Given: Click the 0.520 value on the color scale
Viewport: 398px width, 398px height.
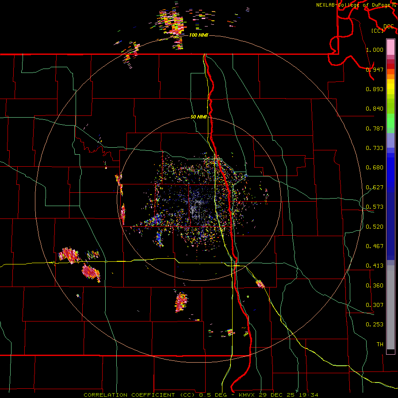Looking at the screenshot, I should click(375, 227).
